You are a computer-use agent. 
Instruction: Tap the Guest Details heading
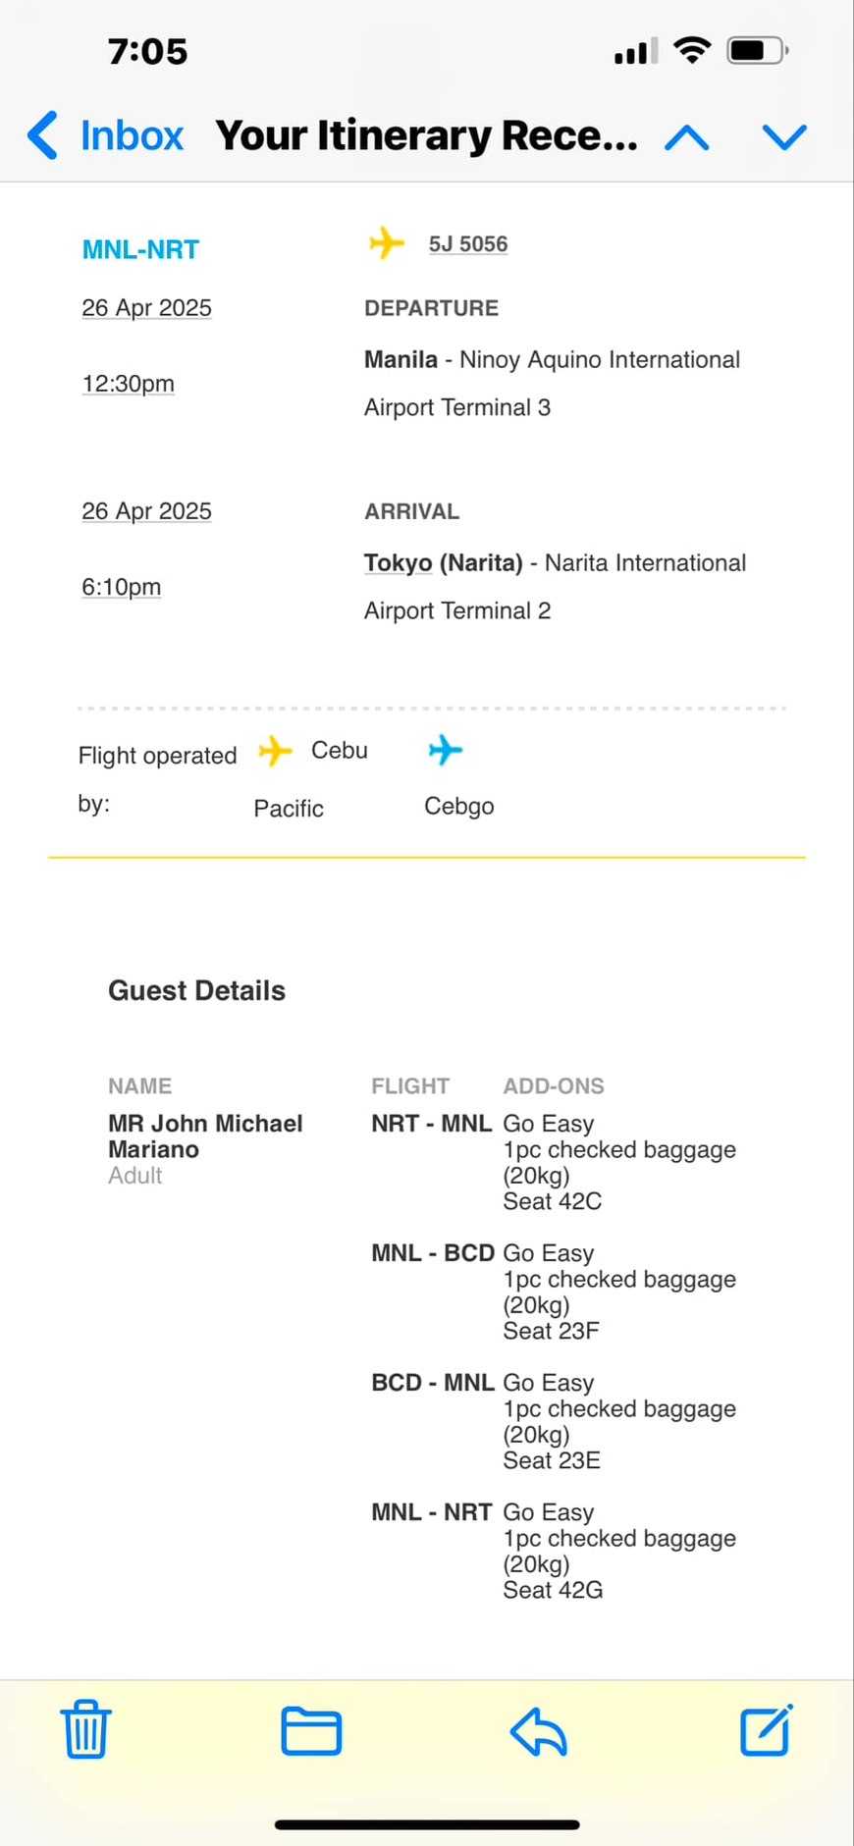(x=196, y=990)
